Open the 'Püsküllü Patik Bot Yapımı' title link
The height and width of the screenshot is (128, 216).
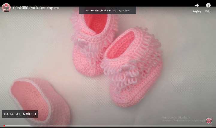pos(36,8)
